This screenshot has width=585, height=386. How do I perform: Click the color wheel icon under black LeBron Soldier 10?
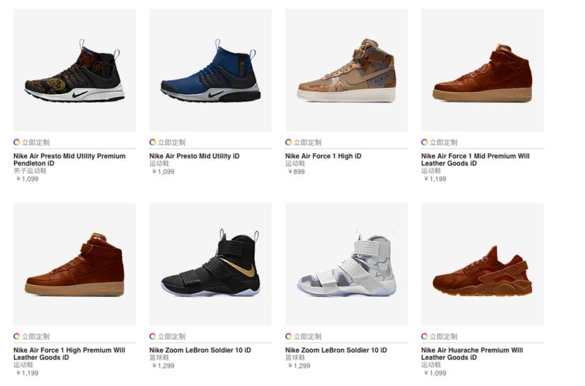pyautogui.click(x=153, y=337)
